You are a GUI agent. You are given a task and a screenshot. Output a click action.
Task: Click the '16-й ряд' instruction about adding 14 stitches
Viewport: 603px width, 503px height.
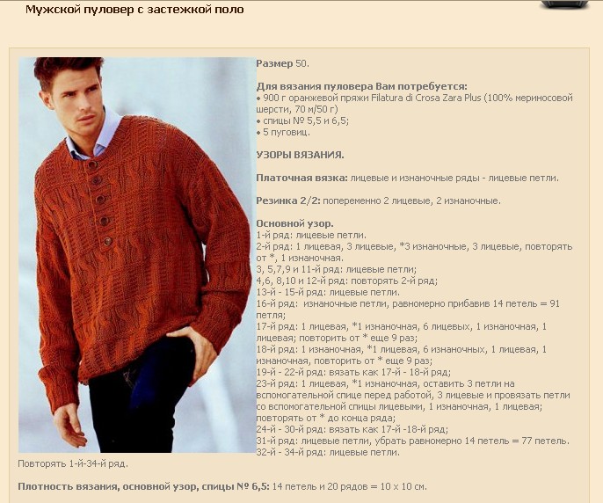[x=408, y=310]
